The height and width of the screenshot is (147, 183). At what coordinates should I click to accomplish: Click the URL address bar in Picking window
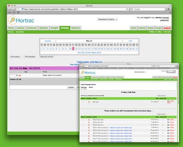[x=75, y=9]
